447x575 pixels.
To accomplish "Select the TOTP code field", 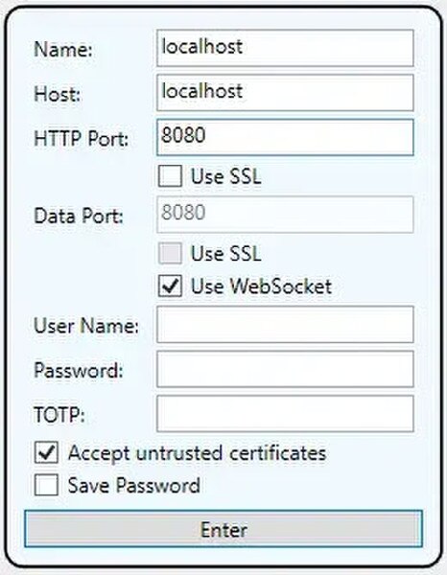I will (285, 414).
